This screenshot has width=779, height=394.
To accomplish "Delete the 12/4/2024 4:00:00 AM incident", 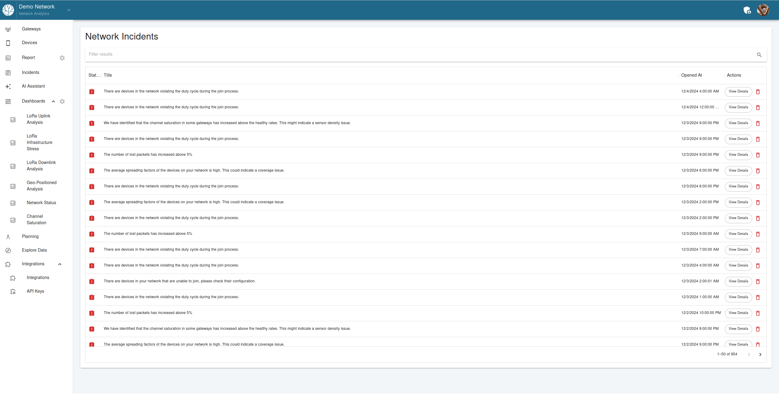I will tap(758, 92).
